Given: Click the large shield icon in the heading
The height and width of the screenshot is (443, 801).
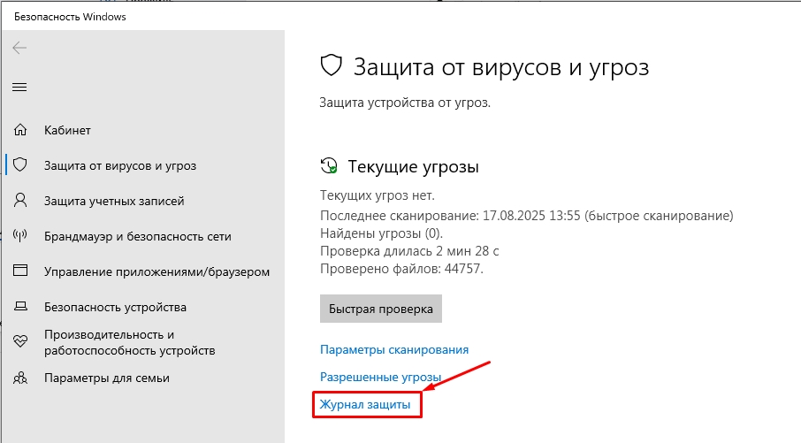Looking at the screenshot, I should (x=331, y=66).
